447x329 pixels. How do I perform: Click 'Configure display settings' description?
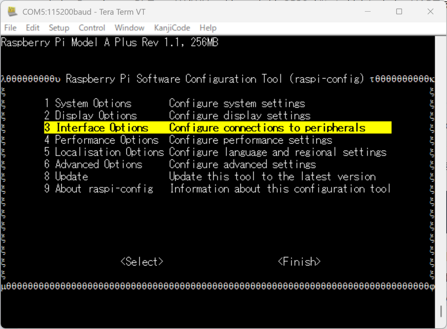[240, 116]
